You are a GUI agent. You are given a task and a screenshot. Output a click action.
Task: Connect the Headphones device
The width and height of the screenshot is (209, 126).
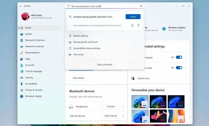111,106
